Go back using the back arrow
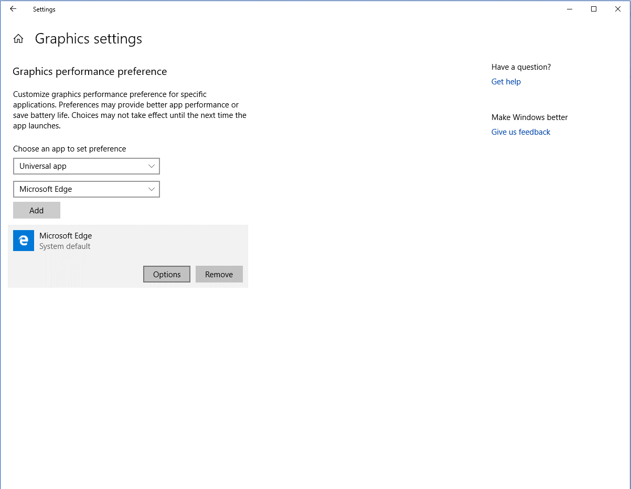 [x=13, y=9]
